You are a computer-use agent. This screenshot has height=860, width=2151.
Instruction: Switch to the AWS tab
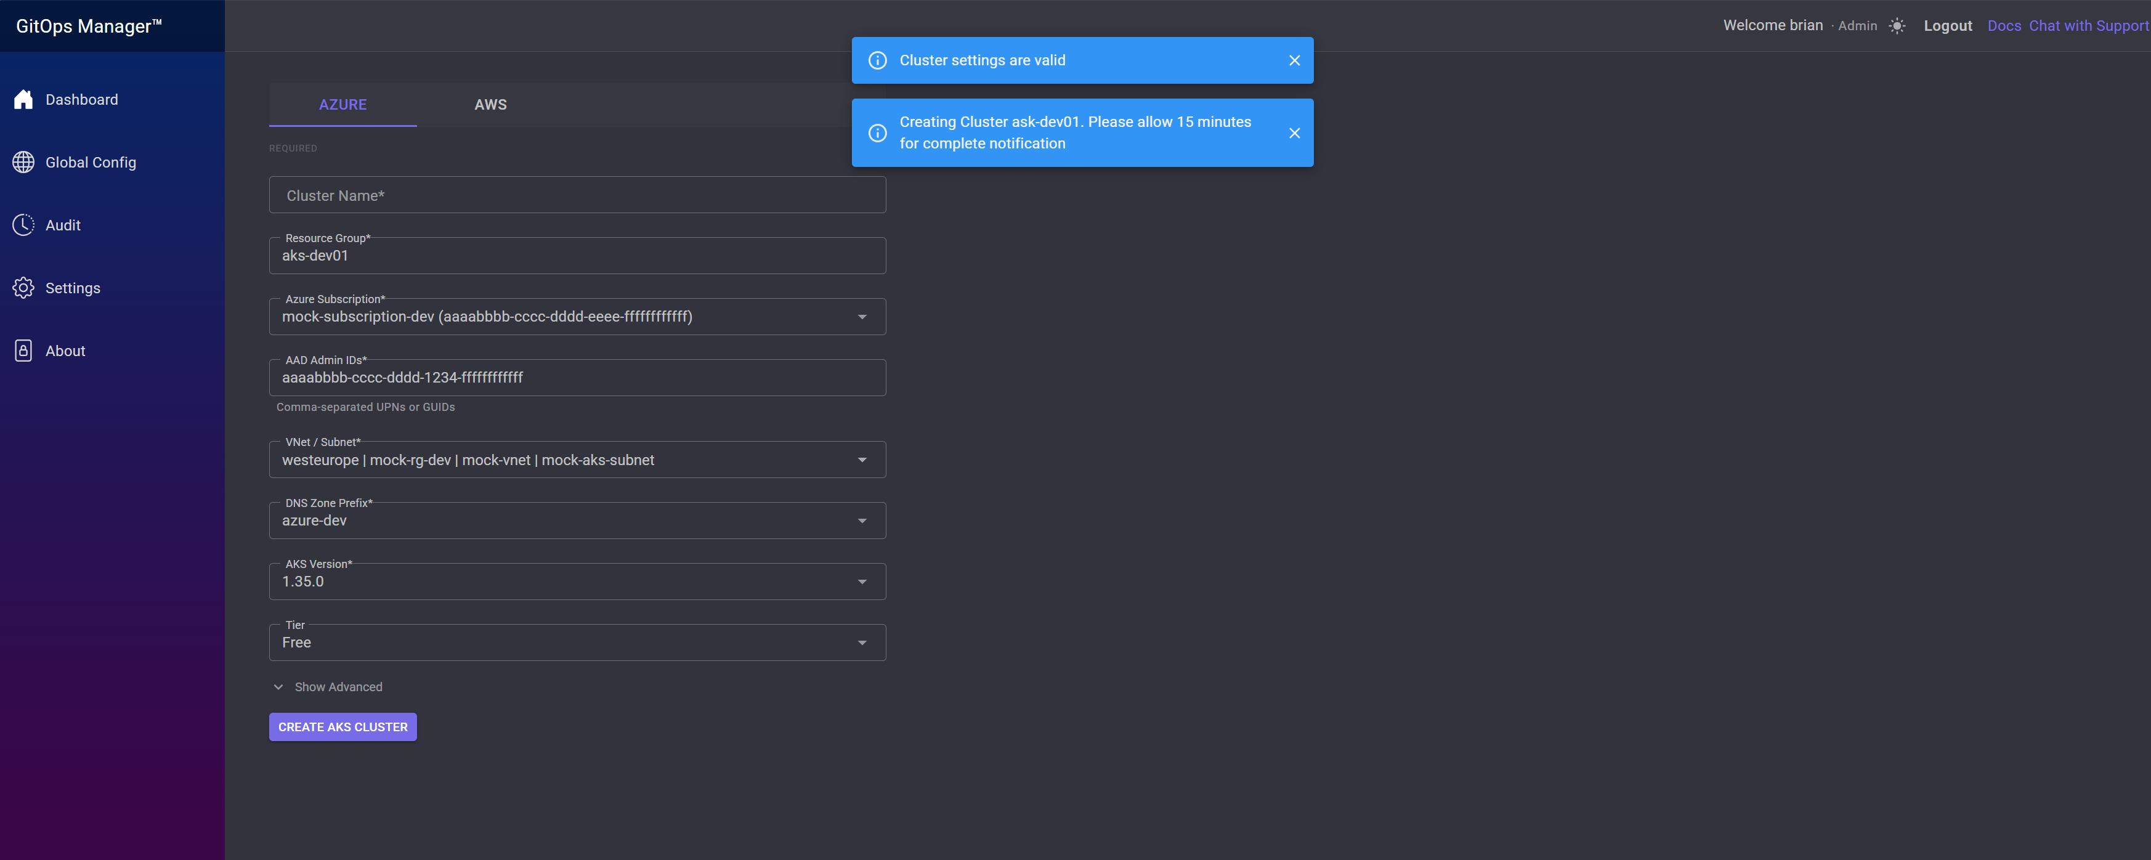tap(490, 104)
